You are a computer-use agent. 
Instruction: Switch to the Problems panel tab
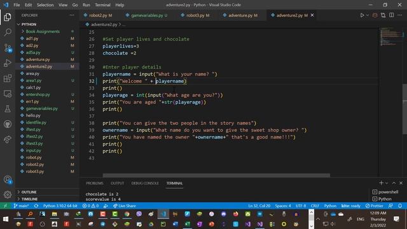tap(95, 183)
